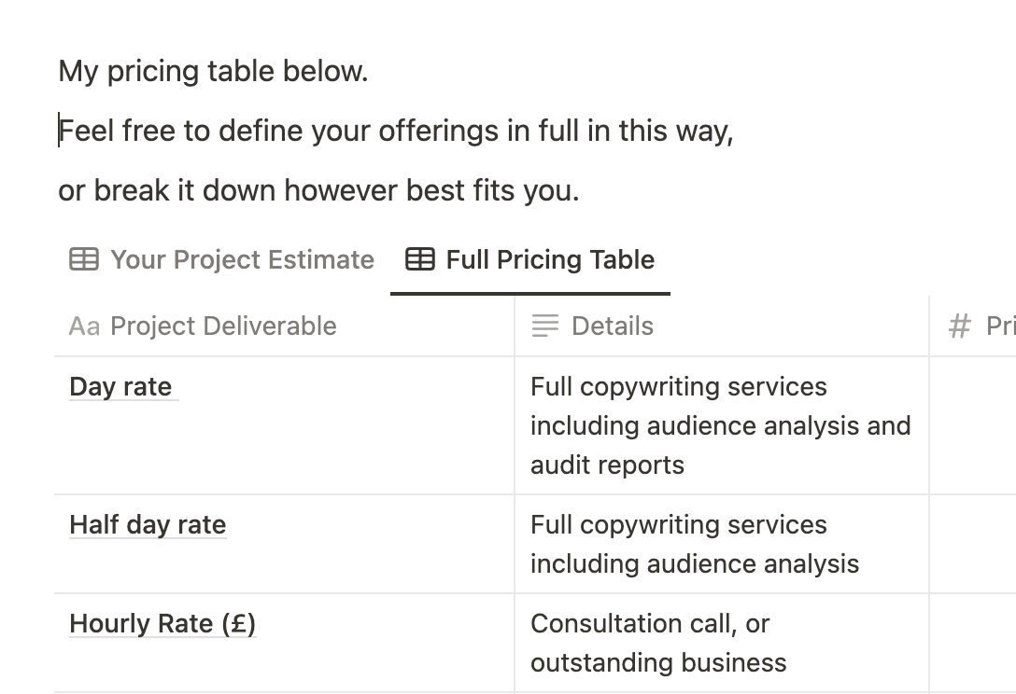This screenshot has height=694, width=1016.
Task: Select the Full Pricing Table tab
Action: pos(530,259)
